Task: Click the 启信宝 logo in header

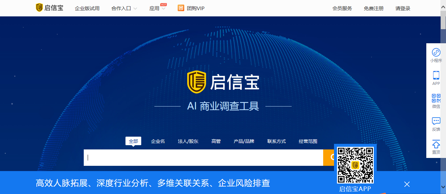Action: tap(50, 8)
